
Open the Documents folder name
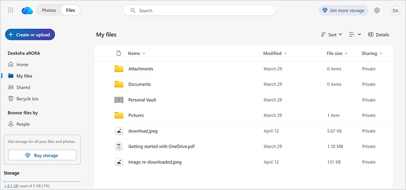(x=139, y=84)
